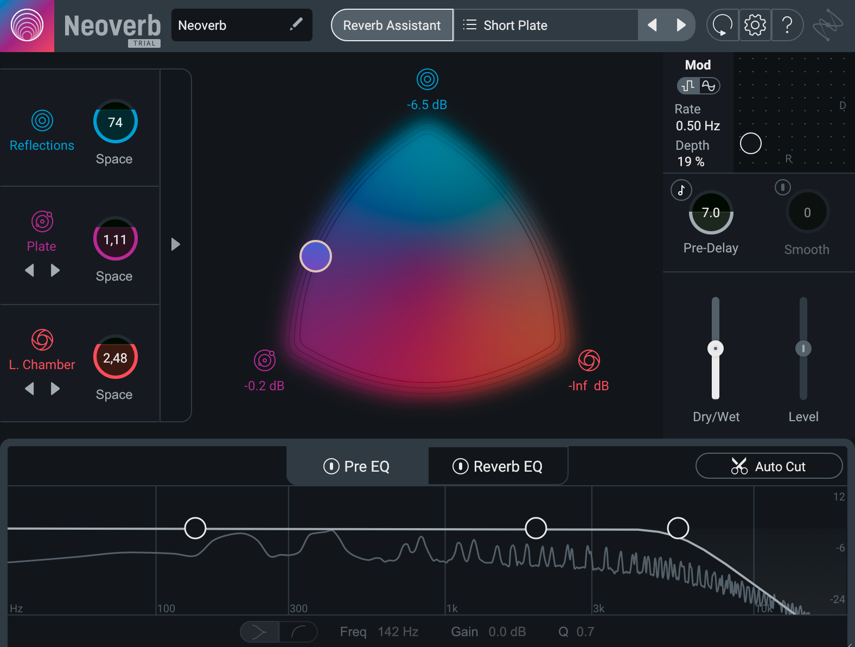Click the iZotope squiggle logo
The width and height of the screenshot is (855, 647).
(828, 25)
